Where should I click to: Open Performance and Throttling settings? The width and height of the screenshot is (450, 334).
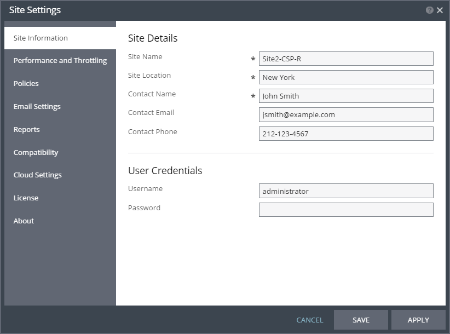[60, 61]
